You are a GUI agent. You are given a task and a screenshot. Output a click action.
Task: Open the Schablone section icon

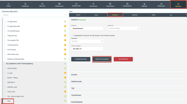coord(25,4)
